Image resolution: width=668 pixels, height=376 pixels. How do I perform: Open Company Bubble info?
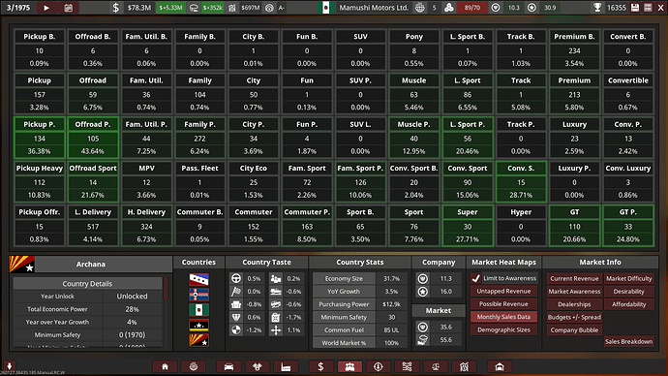(574, 329)
